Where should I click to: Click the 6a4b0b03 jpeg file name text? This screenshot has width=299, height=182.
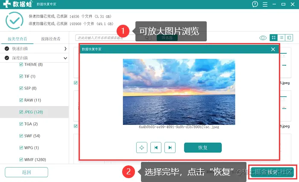coord(179,127)
